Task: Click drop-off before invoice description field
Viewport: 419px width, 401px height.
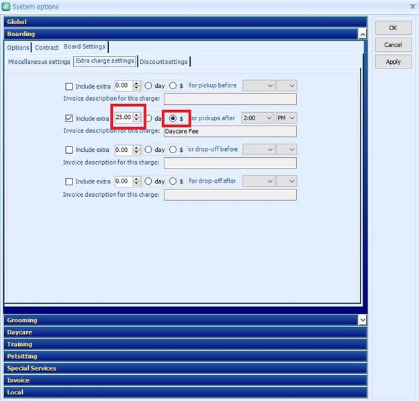Action: coord(230,163)
